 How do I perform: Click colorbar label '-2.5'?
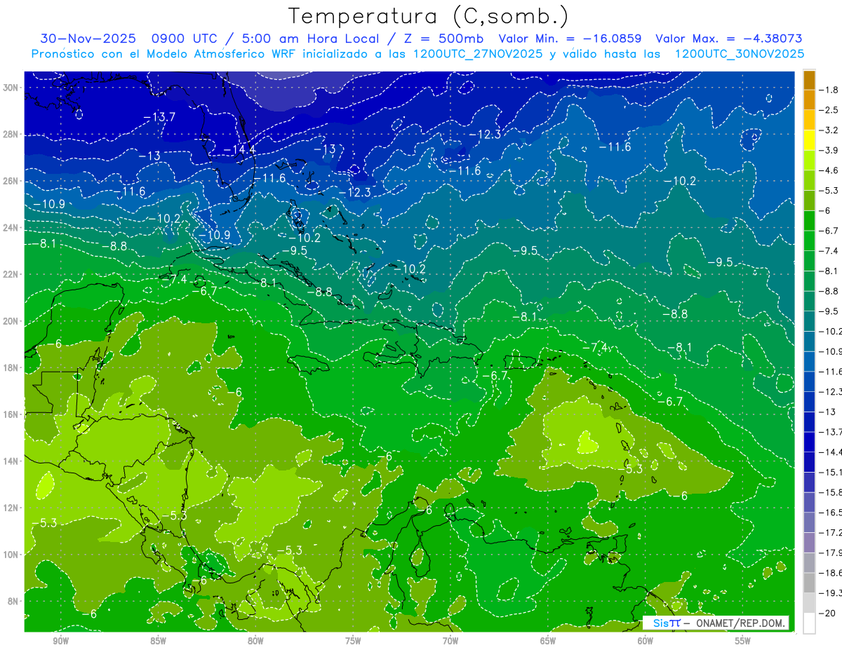(831, 110)
